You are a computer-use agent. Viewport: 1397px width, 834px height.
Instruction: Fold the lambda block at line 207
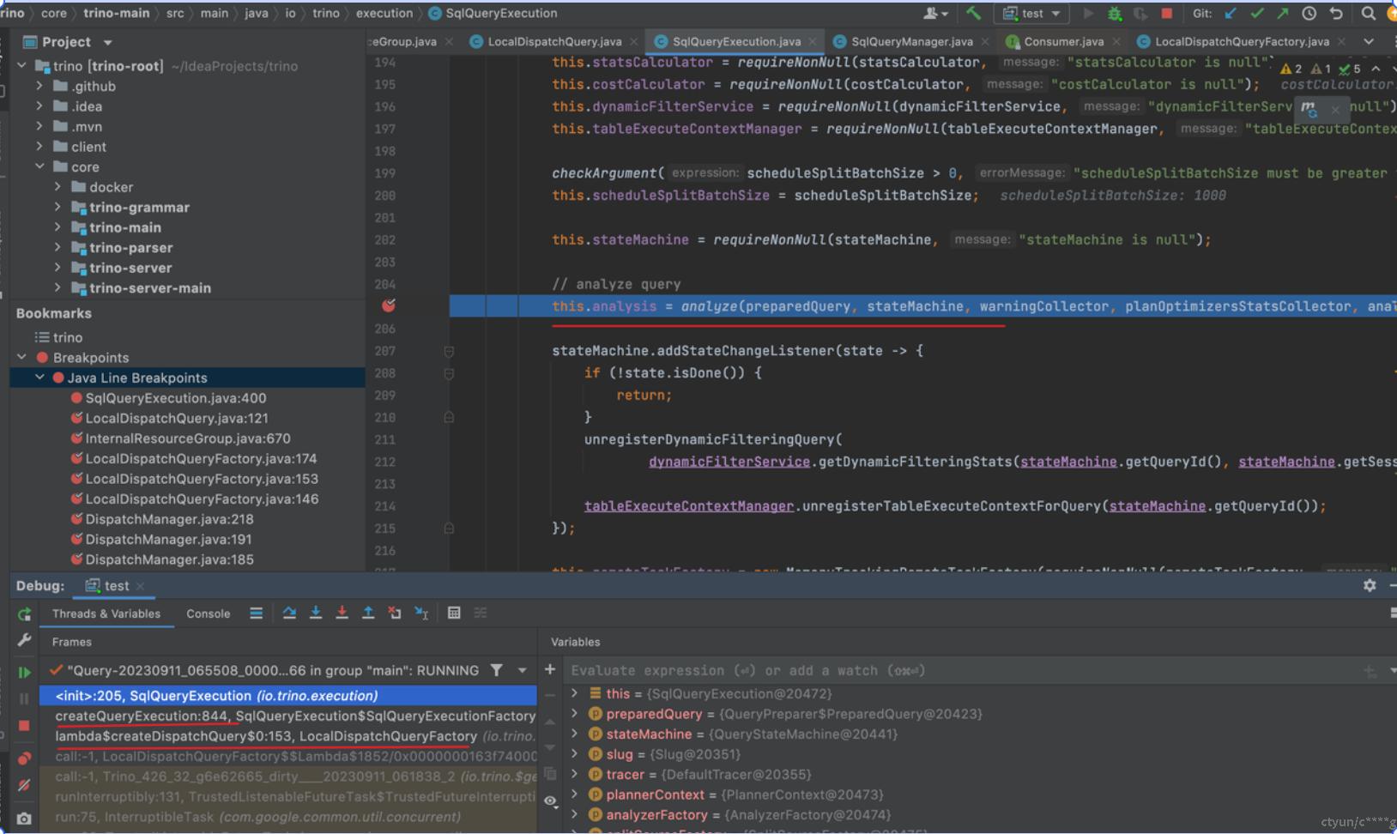pos(449,351)
